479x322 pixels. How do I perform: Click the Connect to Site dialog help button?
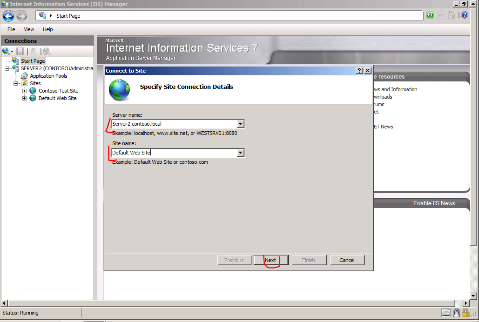359,71
